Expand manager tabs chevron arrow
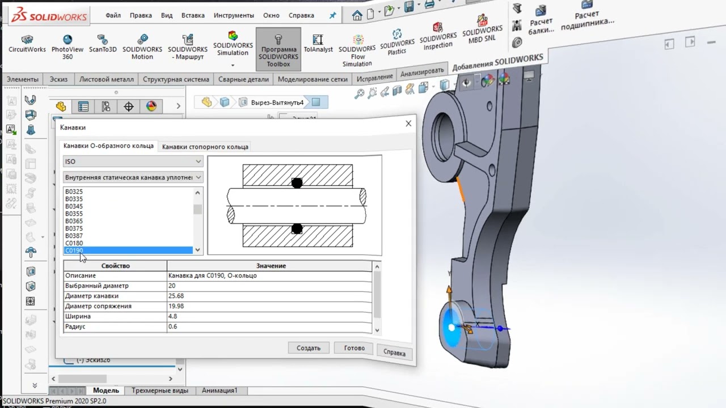The width and height of the screenshot is (726, 408). tap(178, 106)
